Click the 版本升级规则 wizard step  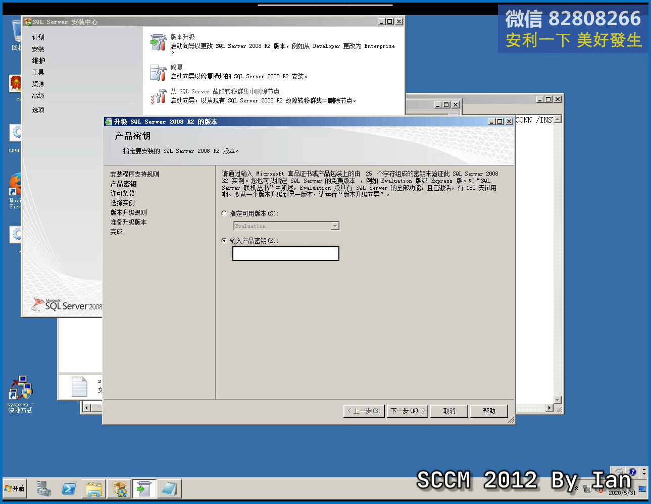(128, 212)
